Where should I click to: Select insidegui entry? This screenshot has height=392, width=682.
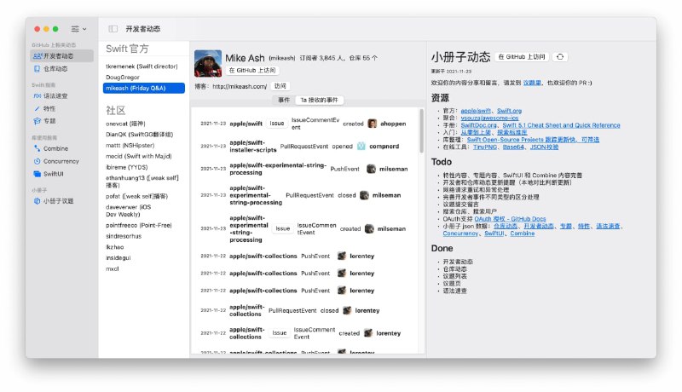tap(143, 257)
